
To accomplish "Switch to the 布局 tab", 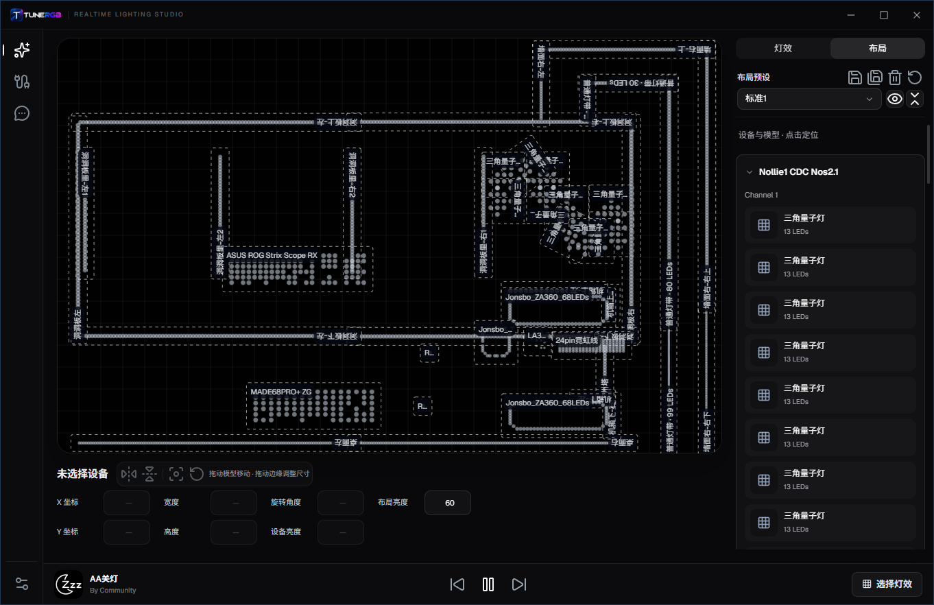I will point(877,49).
